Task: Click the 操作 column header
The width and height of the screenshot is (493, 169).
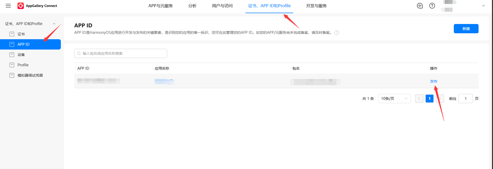Action: pyautogui.click(x=434, y=68)
